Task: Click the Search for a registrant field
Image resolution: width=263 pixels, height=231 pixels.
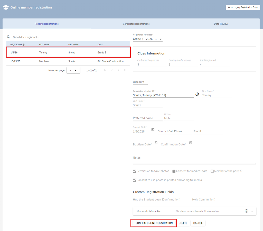Action: click(70, 37)
